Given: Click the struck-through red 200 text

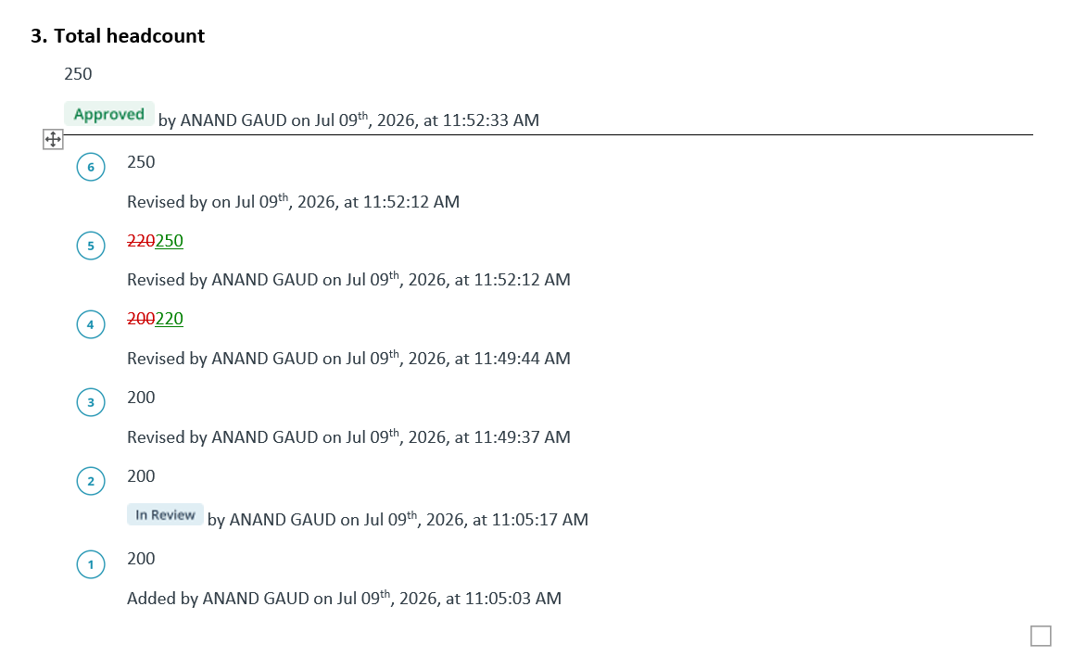Looking at the screenshot, I should coord(141,320).
